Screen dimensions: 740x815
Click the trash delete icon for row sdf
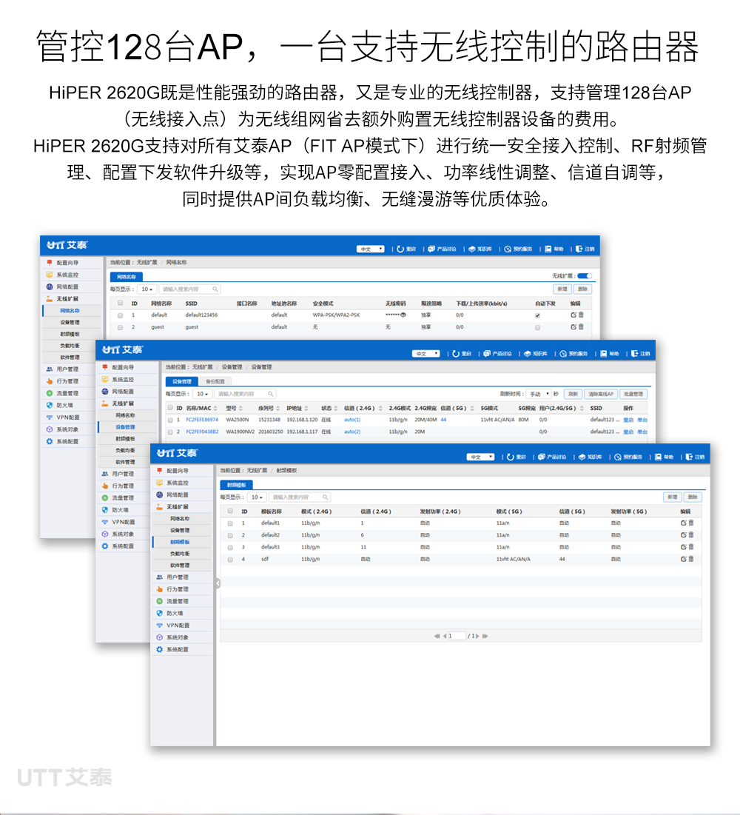point(690,559)
